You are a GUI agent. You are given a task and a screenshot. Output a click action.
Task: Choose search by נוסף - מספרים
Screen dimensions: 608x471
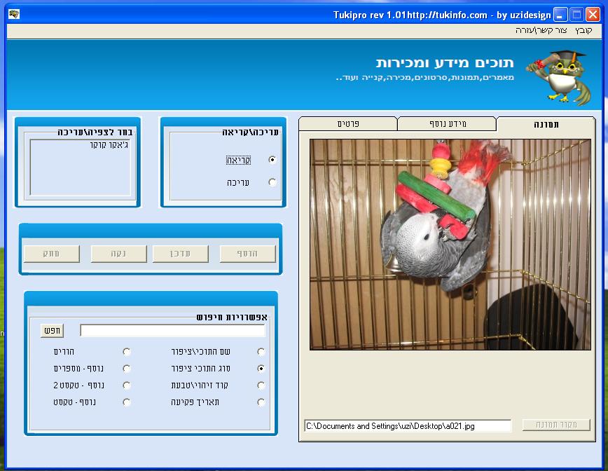coord(126,369)
